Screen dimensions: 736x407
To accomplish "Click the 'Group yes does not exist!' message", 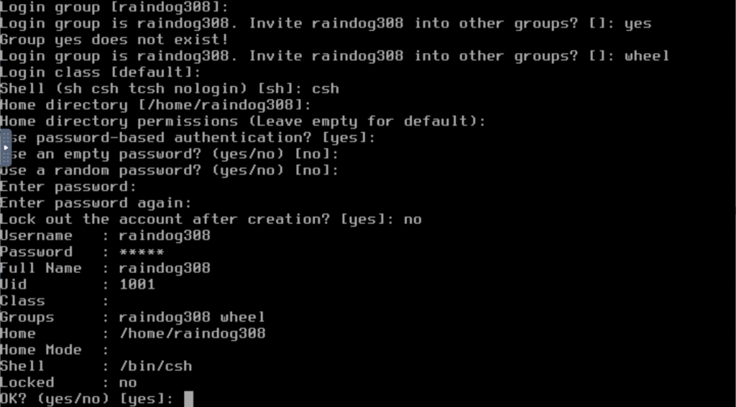I will (x=114, y=40).
